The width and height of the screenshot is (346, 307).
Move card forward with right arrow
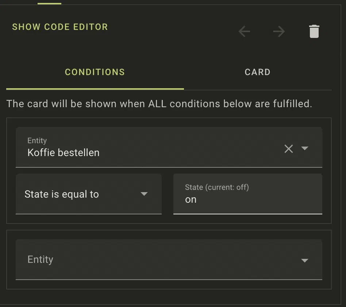279,32
